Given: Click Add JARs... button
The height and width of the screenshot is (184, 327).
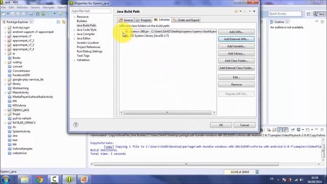Looking at the screenshot, I should pos(236,32).
